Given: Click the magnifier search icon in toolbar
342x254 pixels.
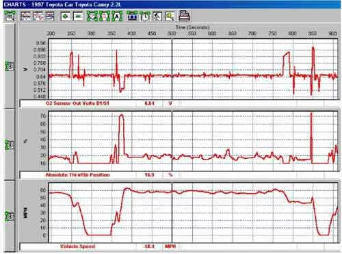Looking at the screenshot, I should pos(10,16).
